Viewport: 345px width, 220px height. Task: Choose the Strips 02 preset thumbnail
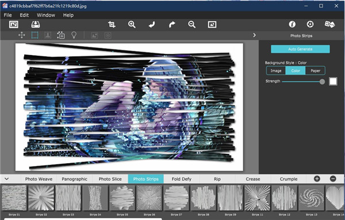coord(41,198)
